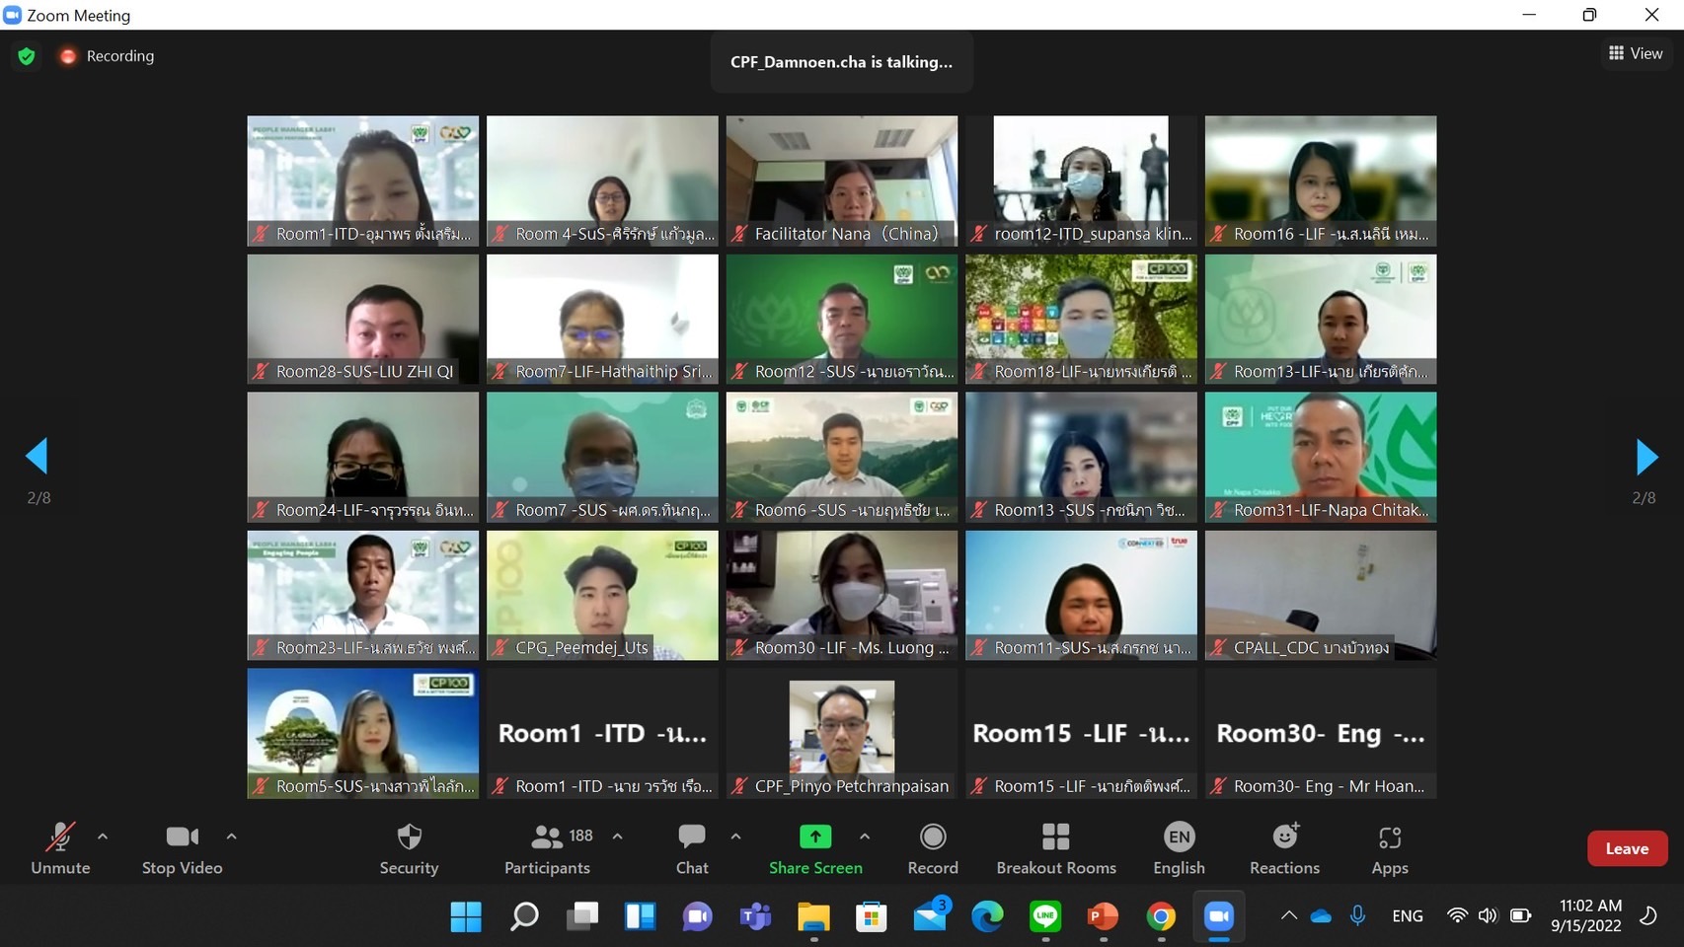Unmute the microphone

point(60,848)
